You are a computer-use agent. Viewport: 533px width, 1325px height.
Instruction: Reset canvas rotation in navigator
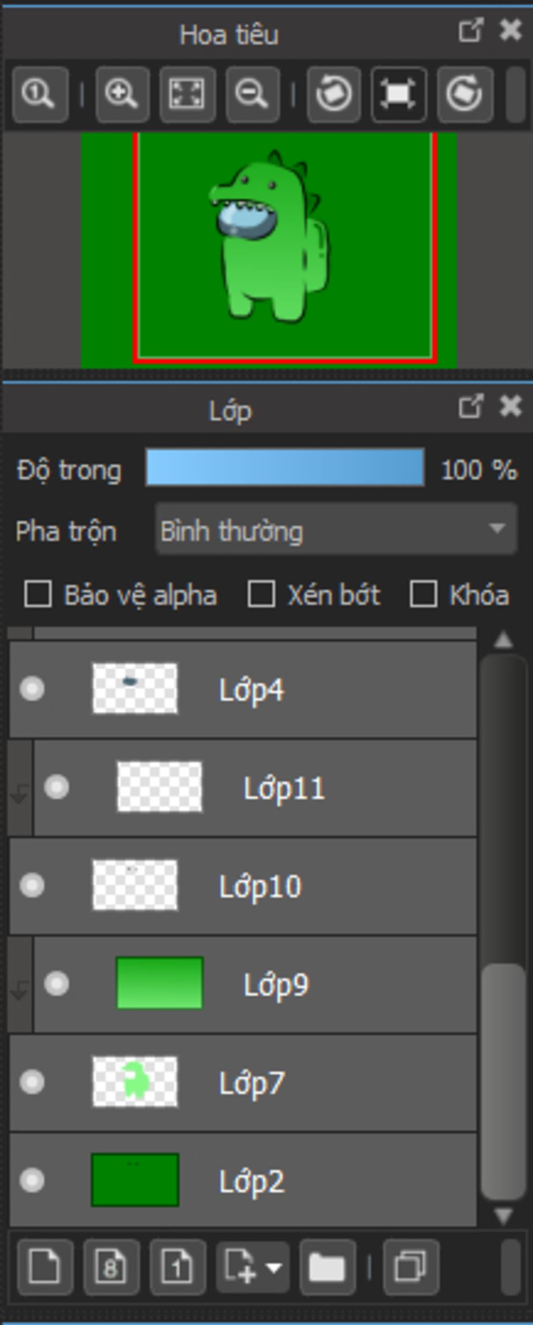399,94
